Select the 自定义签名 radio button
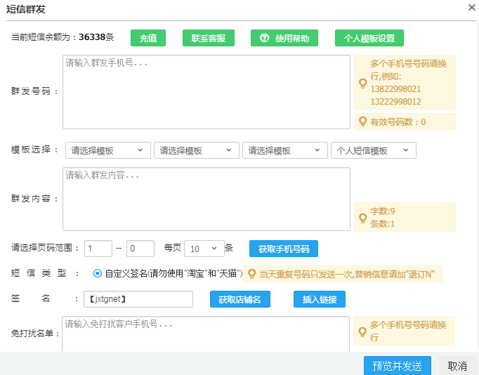Image resolution: width=479 pixels, height=375 pixels. pos(98,273)
